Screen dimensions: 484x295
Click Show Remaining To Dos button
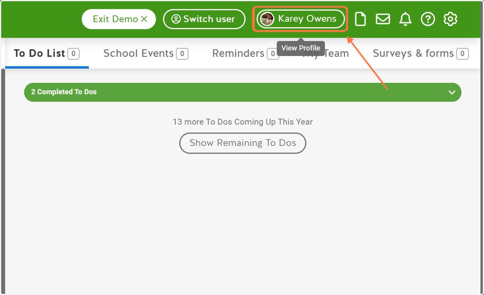coord(243,143)
